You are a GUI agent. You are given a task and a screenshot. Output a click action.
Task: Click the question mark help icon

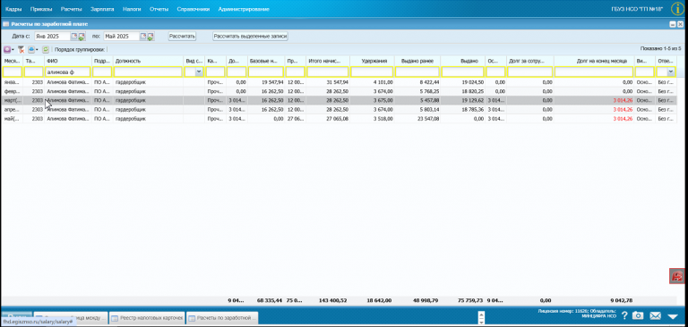click(624, 315)
